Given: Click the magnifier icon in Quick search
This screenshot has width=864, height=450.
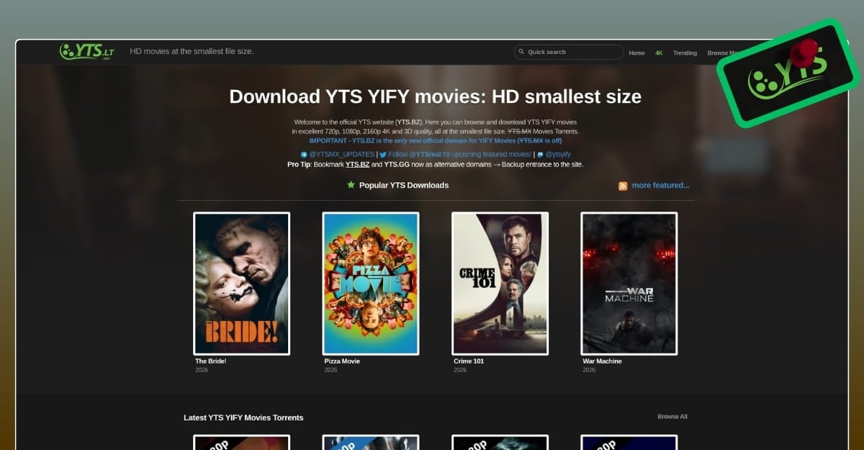Looking at the screenshot, I should pos(521,52).
